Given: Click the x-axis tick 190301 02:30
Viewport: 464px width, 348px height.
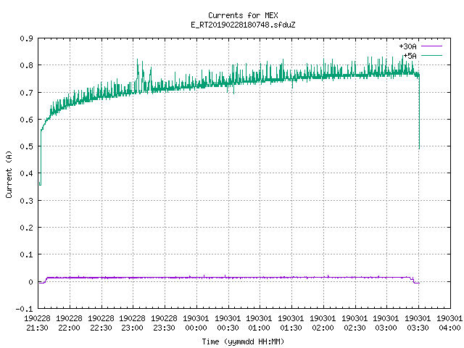Looking at the screenshot, I should [355, 323].
